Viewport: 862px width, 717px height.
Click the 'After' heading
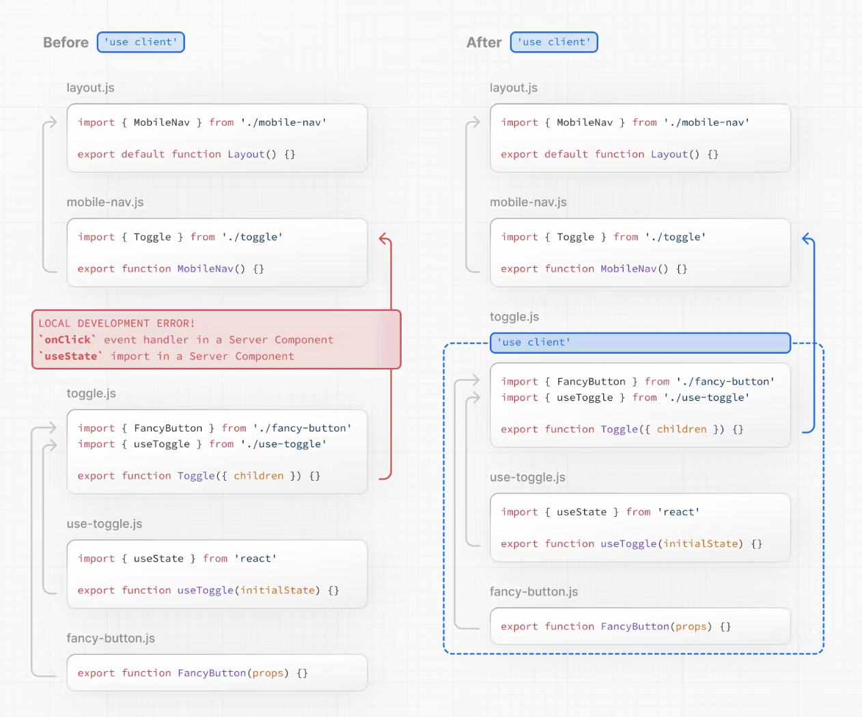tap(484, 42)
